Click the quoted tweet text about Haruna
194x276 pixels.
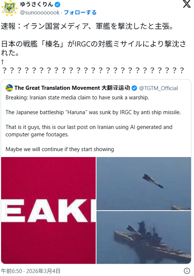[93, 112]
